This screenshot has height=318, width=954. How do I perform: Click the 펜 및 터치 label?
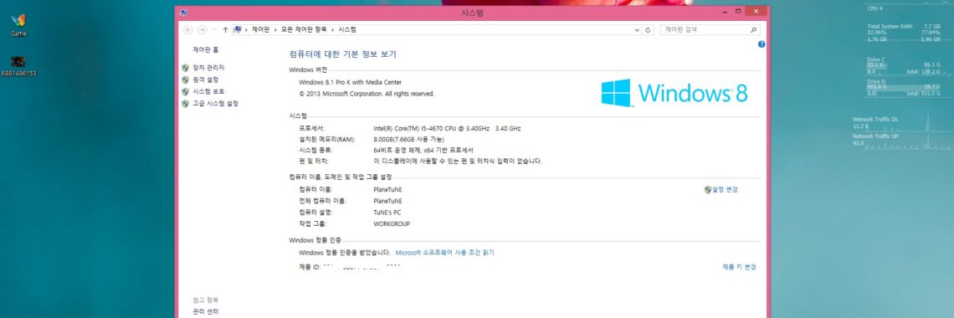tap(313, 162)
